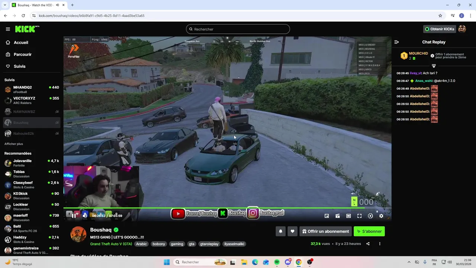The image size is (476, 268).
Task: Open Boushaq channel avatar below video
Action: click(78, 234)
